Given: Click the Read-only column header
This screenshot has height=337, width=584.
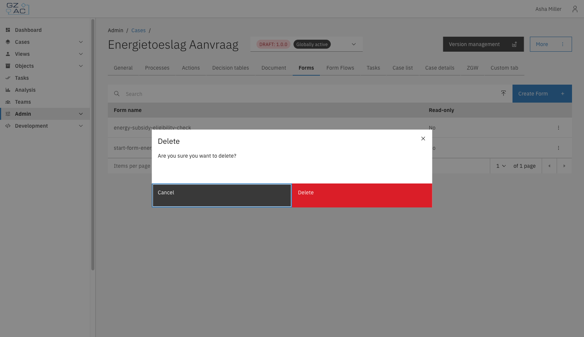Looking at the screenshot, I should click(x=441, y=110).
